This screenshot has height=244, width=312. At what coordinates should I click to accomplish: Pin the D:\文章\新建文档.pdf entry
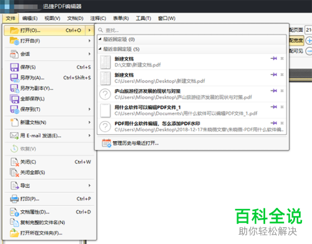274,59
